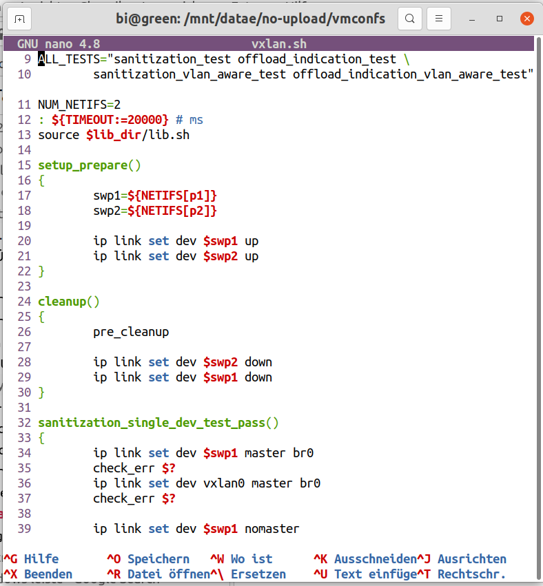Click the pre_cleanup line in the editor
The image size is (543, 586).
[131, 332]
